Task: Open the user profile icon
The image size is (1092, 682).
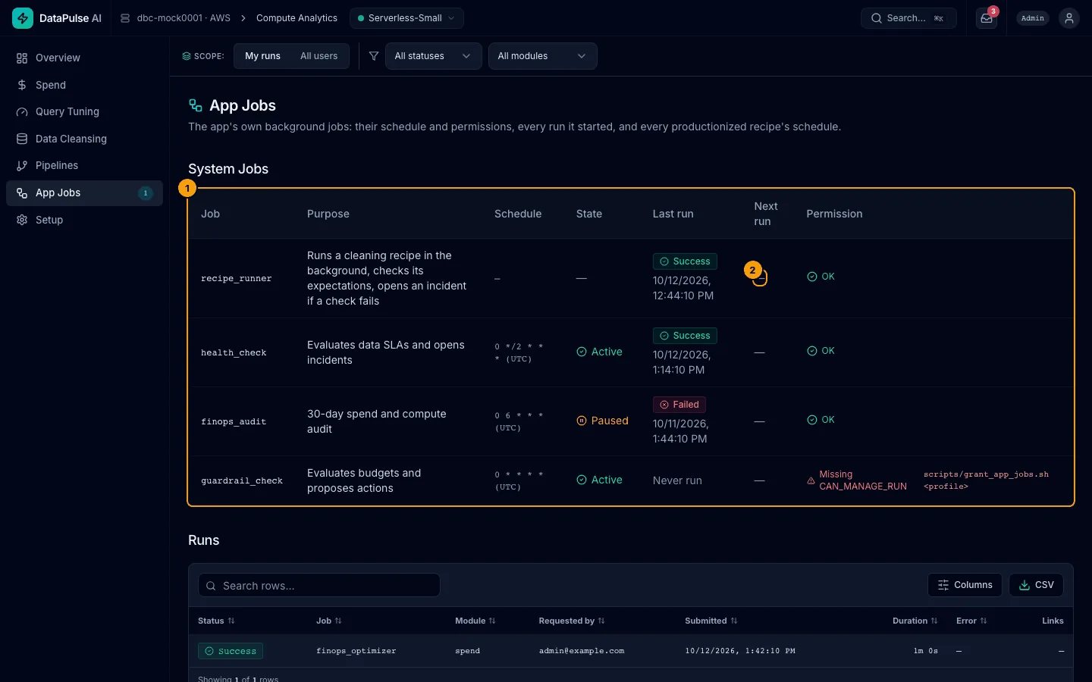Action: pos(1069,18)
